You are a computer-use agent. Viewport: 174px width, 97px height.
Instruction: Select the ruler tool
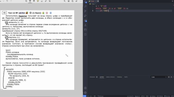coord(46,1)
